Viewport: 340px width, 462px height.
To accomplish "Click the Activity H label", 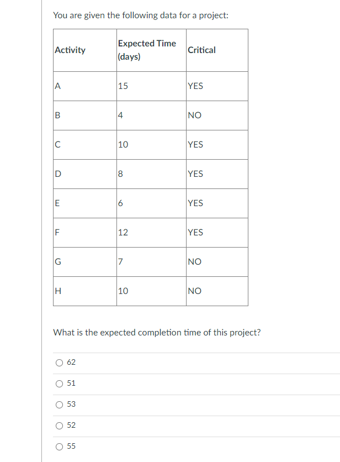I will coord(57,291).
